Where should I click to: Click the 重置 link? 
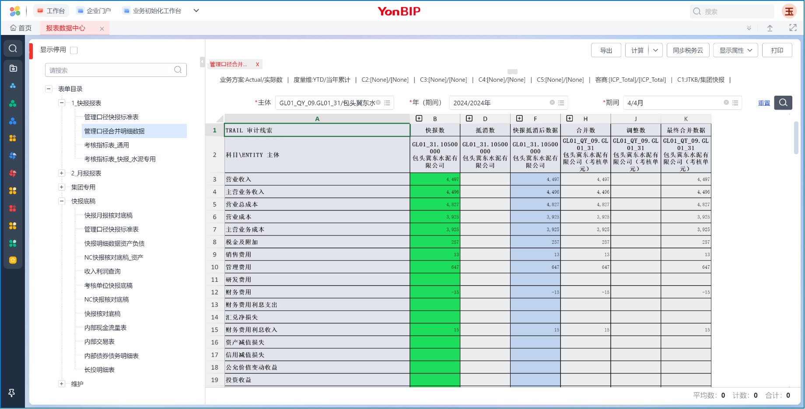tap(764, 103)
